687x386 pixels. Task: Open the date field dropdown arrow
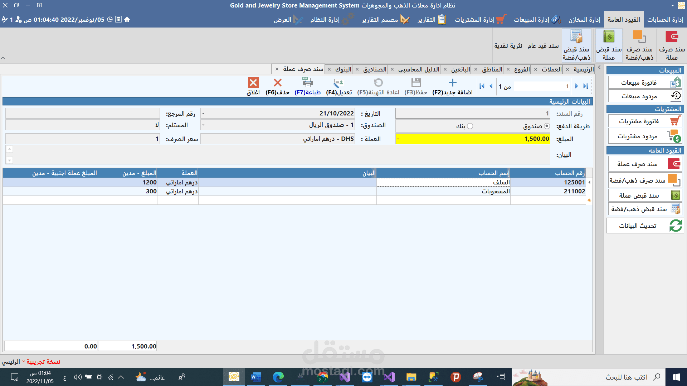pyautogui.click(x=203, y=114)
